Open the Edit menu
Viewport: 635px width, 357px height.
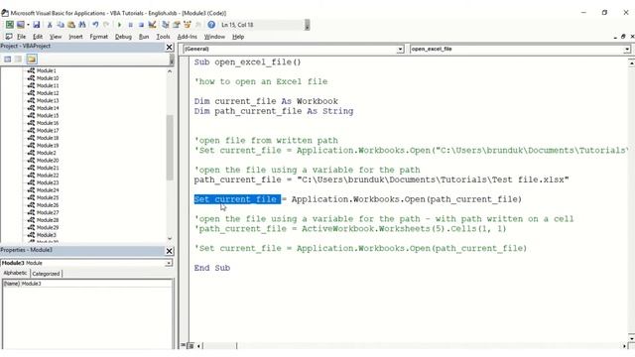pyautogui.click(x=38, y=37)
